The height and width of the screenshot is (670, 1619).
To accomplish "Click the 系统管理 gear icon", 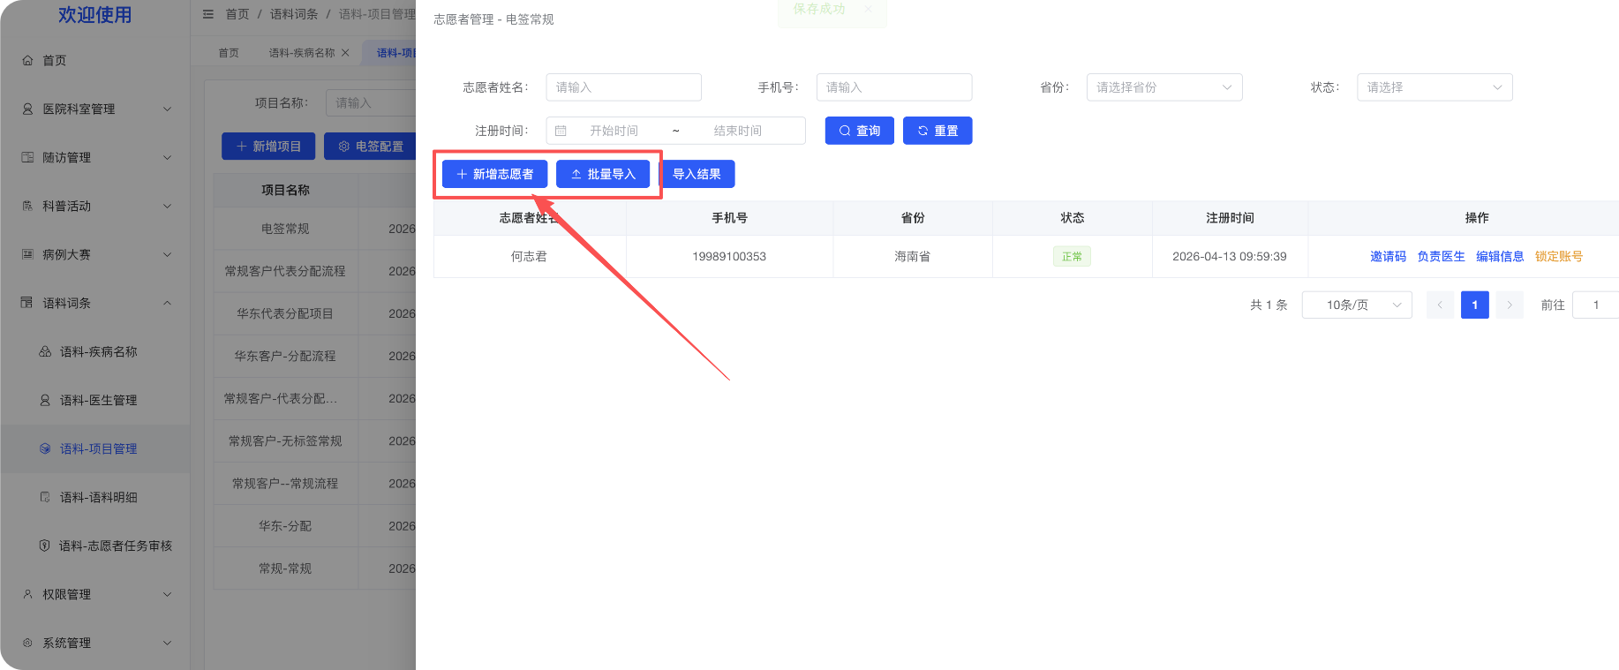I will [27, 644].
